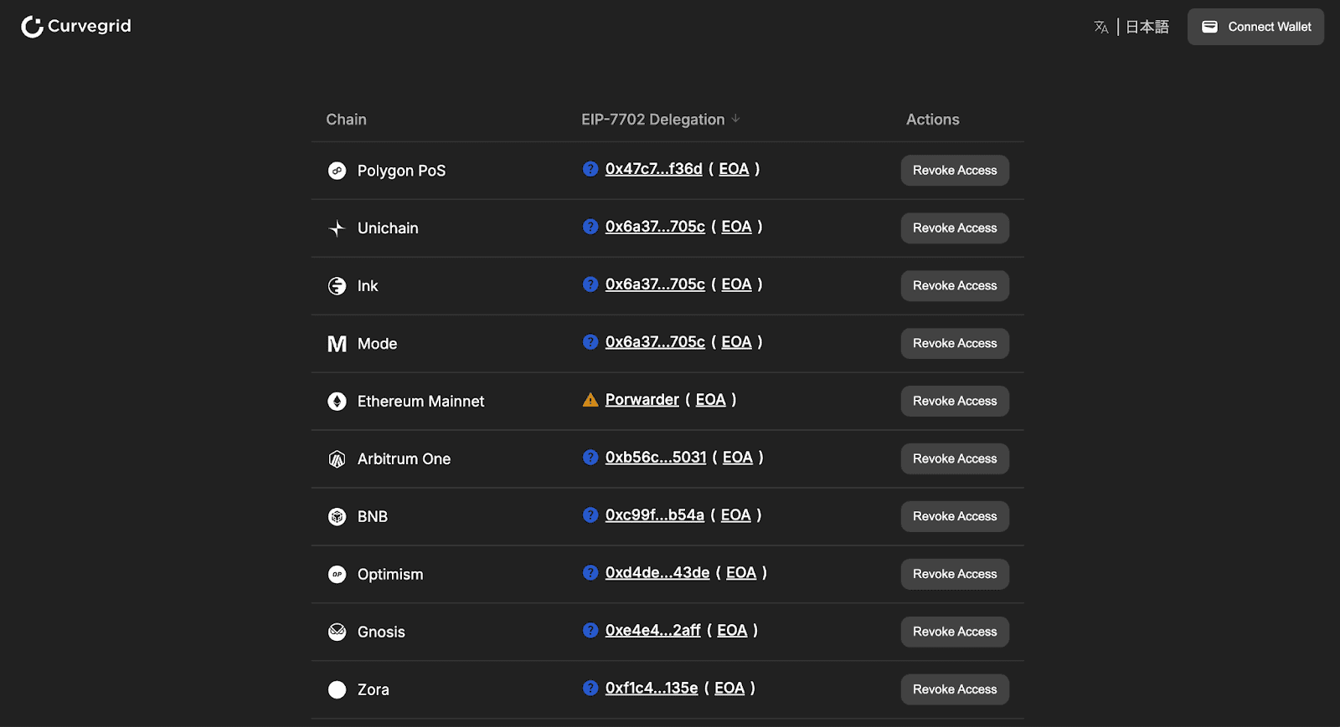Open the Porwarder delegation link
Screen dimensions: 1340x727
642,400
